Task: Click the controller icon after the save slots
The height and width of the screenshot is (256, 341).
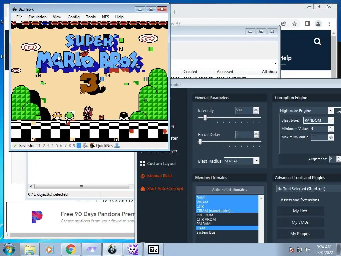Action: coord(85,146)
